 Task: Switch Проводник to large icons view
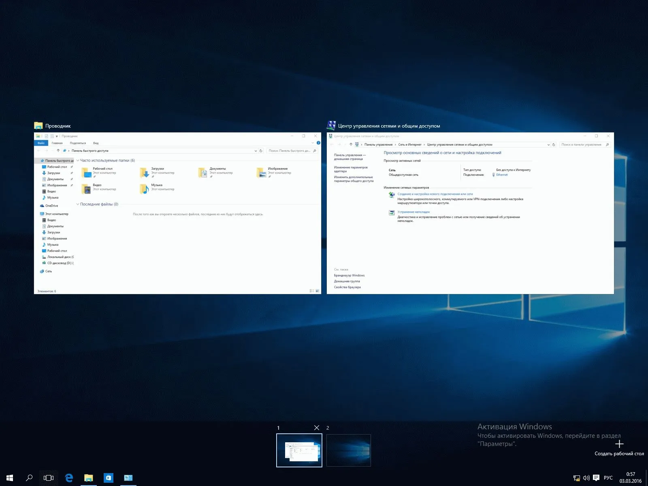(318, 291)
